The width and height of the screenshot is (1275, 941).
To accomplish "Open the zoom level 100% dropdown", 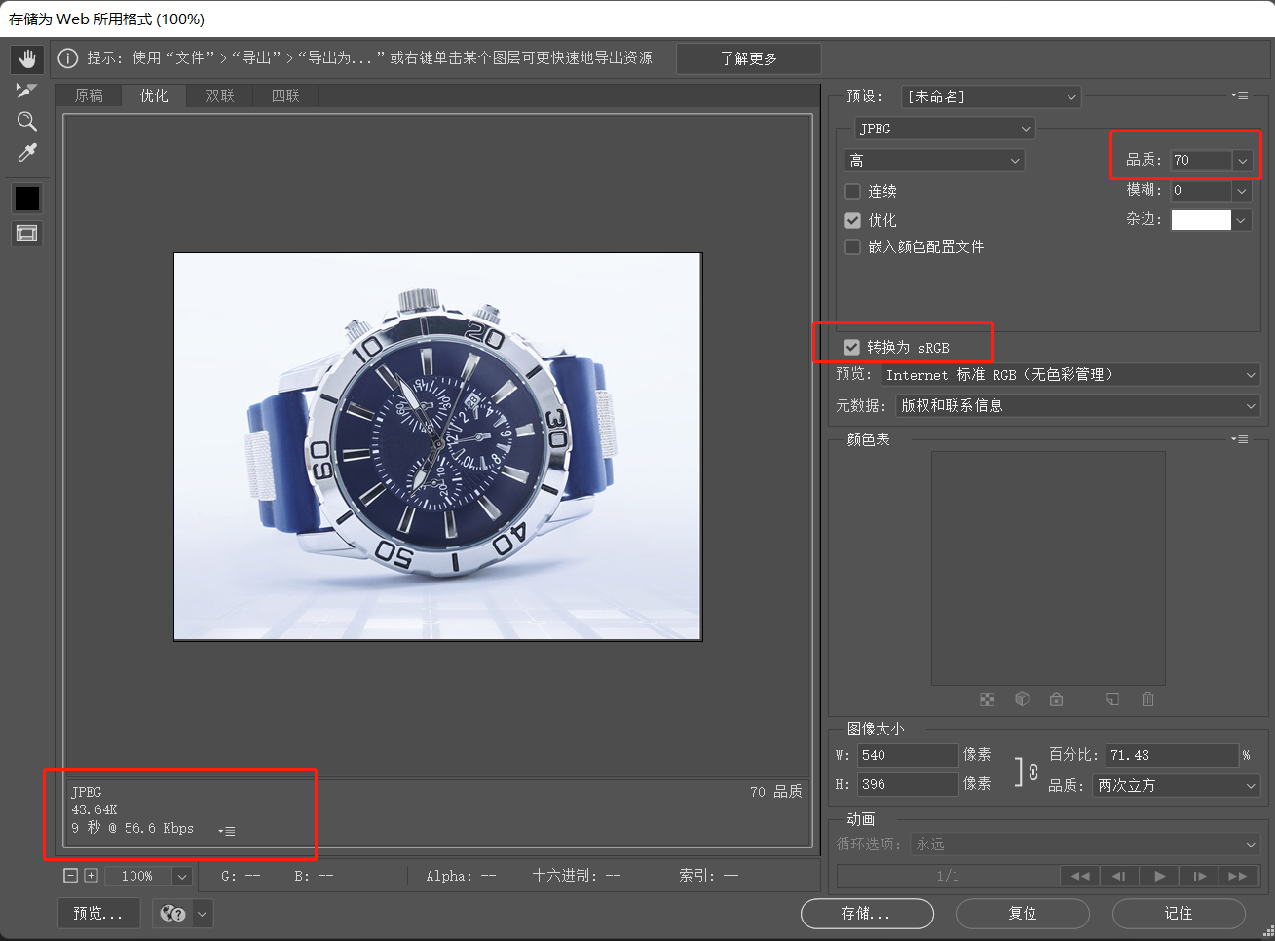I will pyautogui.click(x=181, y=876).
